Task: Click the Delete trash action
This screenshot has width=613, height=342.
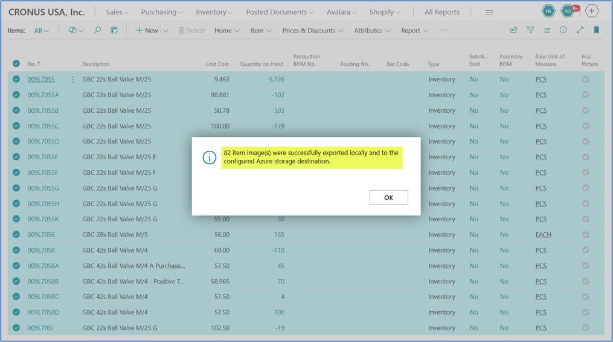Action: (191, 30)
